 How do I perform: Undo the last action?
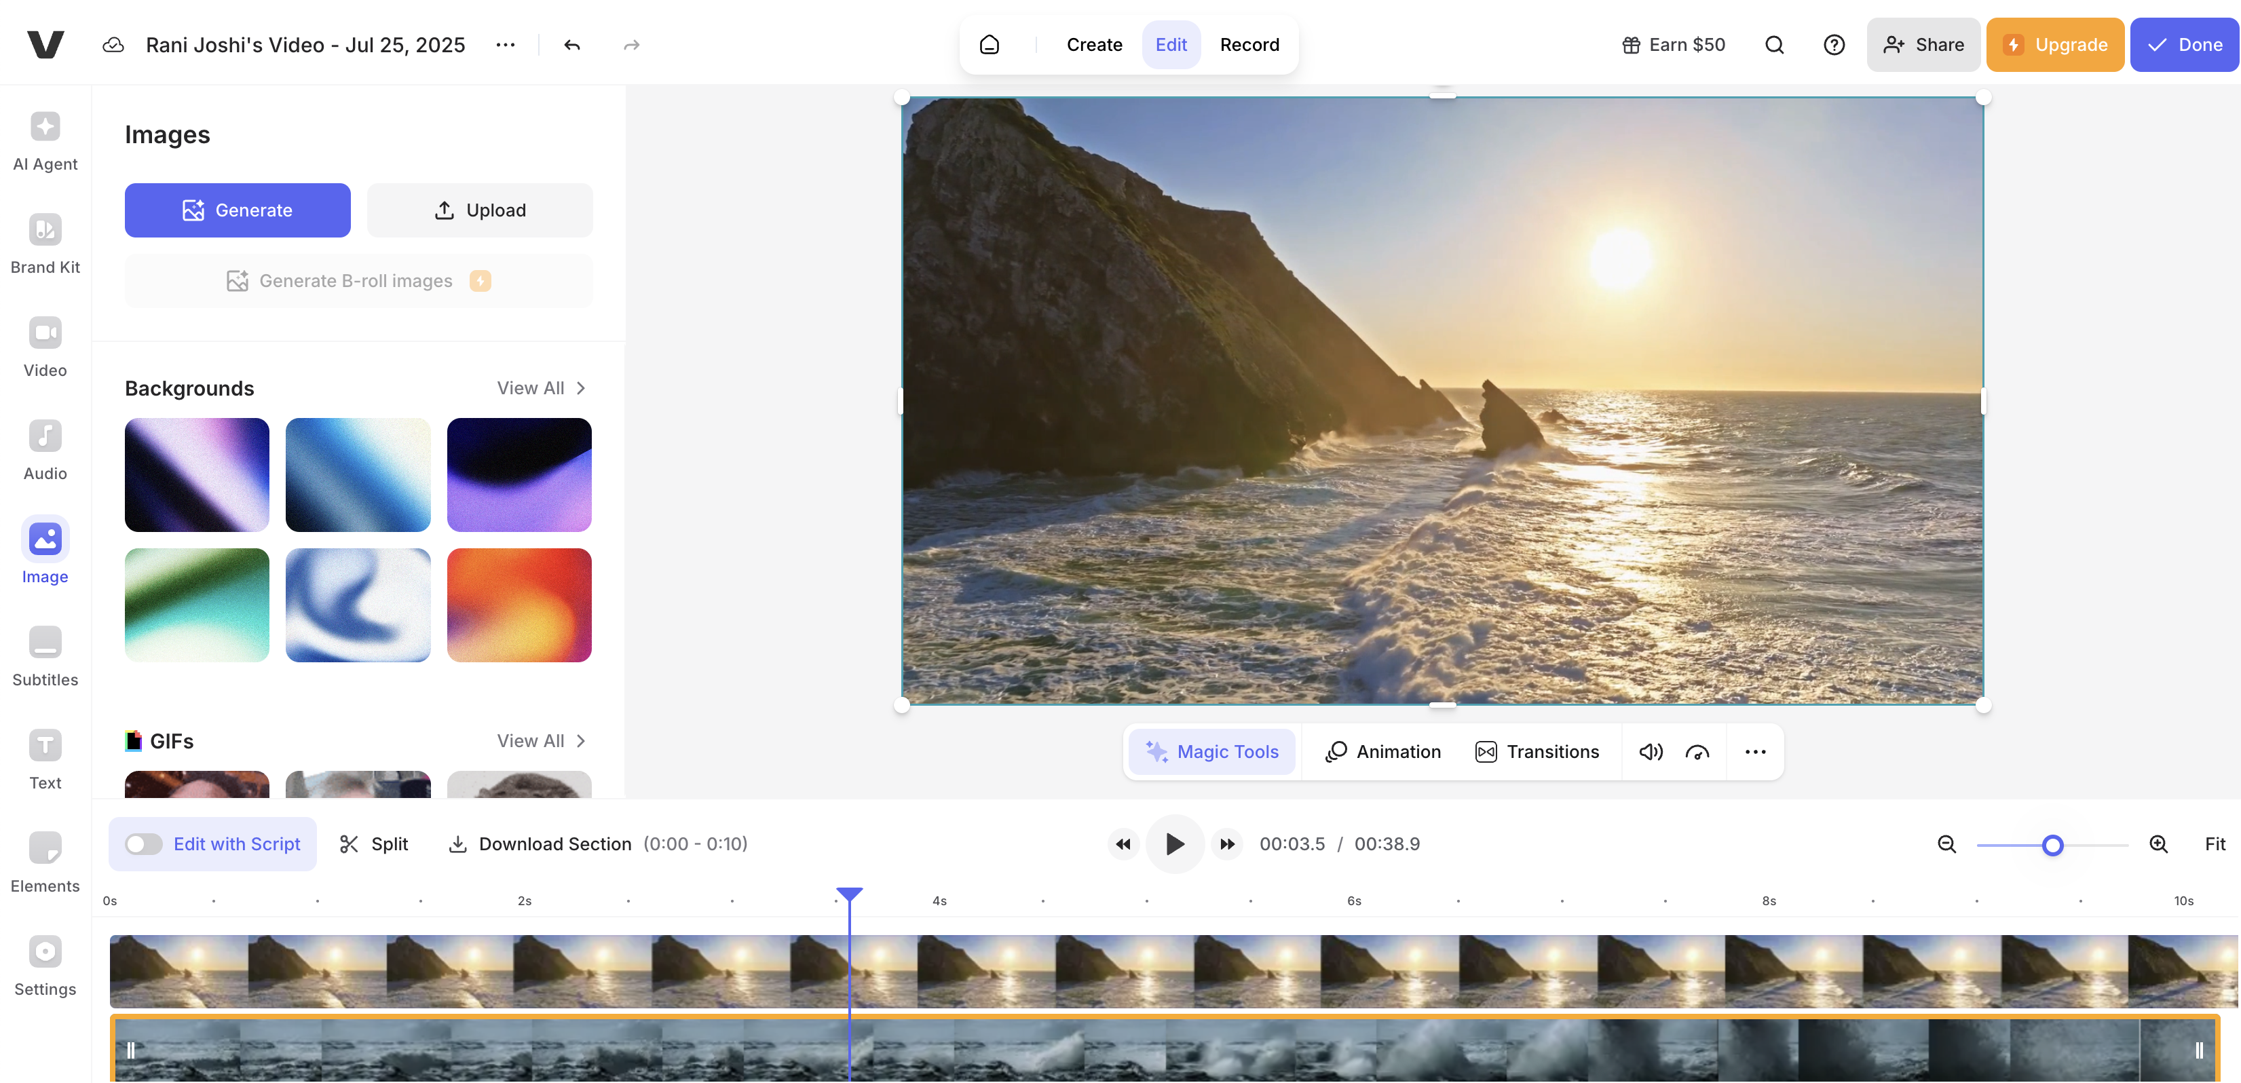571,44
